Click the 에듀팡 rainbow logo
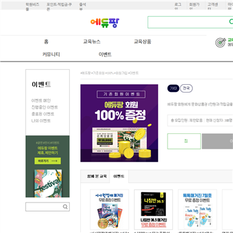 tap(105, 23)
